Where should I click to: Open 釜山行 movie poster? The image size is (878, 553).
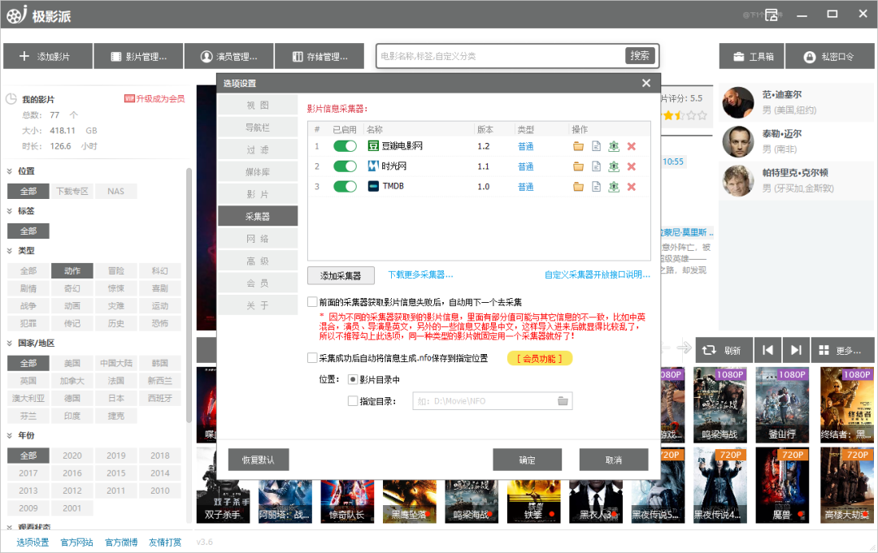click(x=782, y=405)
